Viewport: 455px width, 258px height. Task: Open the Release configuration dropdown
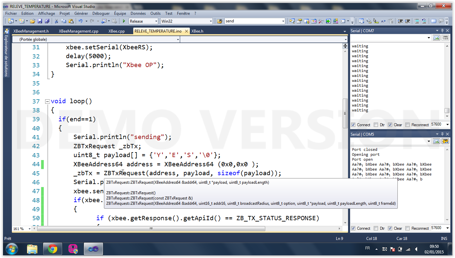[156, 21]
